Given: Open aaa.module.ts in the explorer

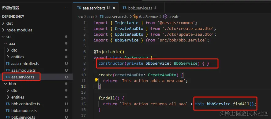Looking at the screenshot, I should 36,70.
